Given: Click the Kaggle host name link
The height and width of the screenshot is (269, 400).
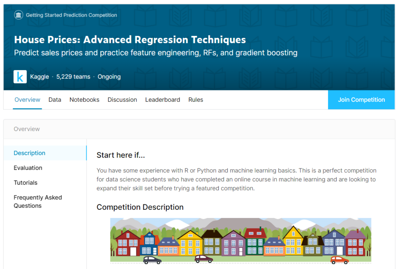Looking at the screenshot, I should tap(39, 76).
